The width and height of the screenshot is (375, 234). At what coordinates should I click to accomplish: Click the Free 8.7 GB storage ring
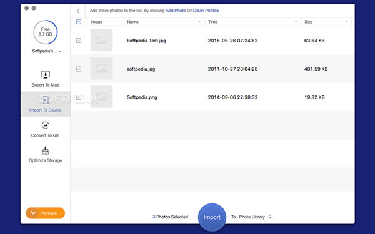tap(46, 32)
